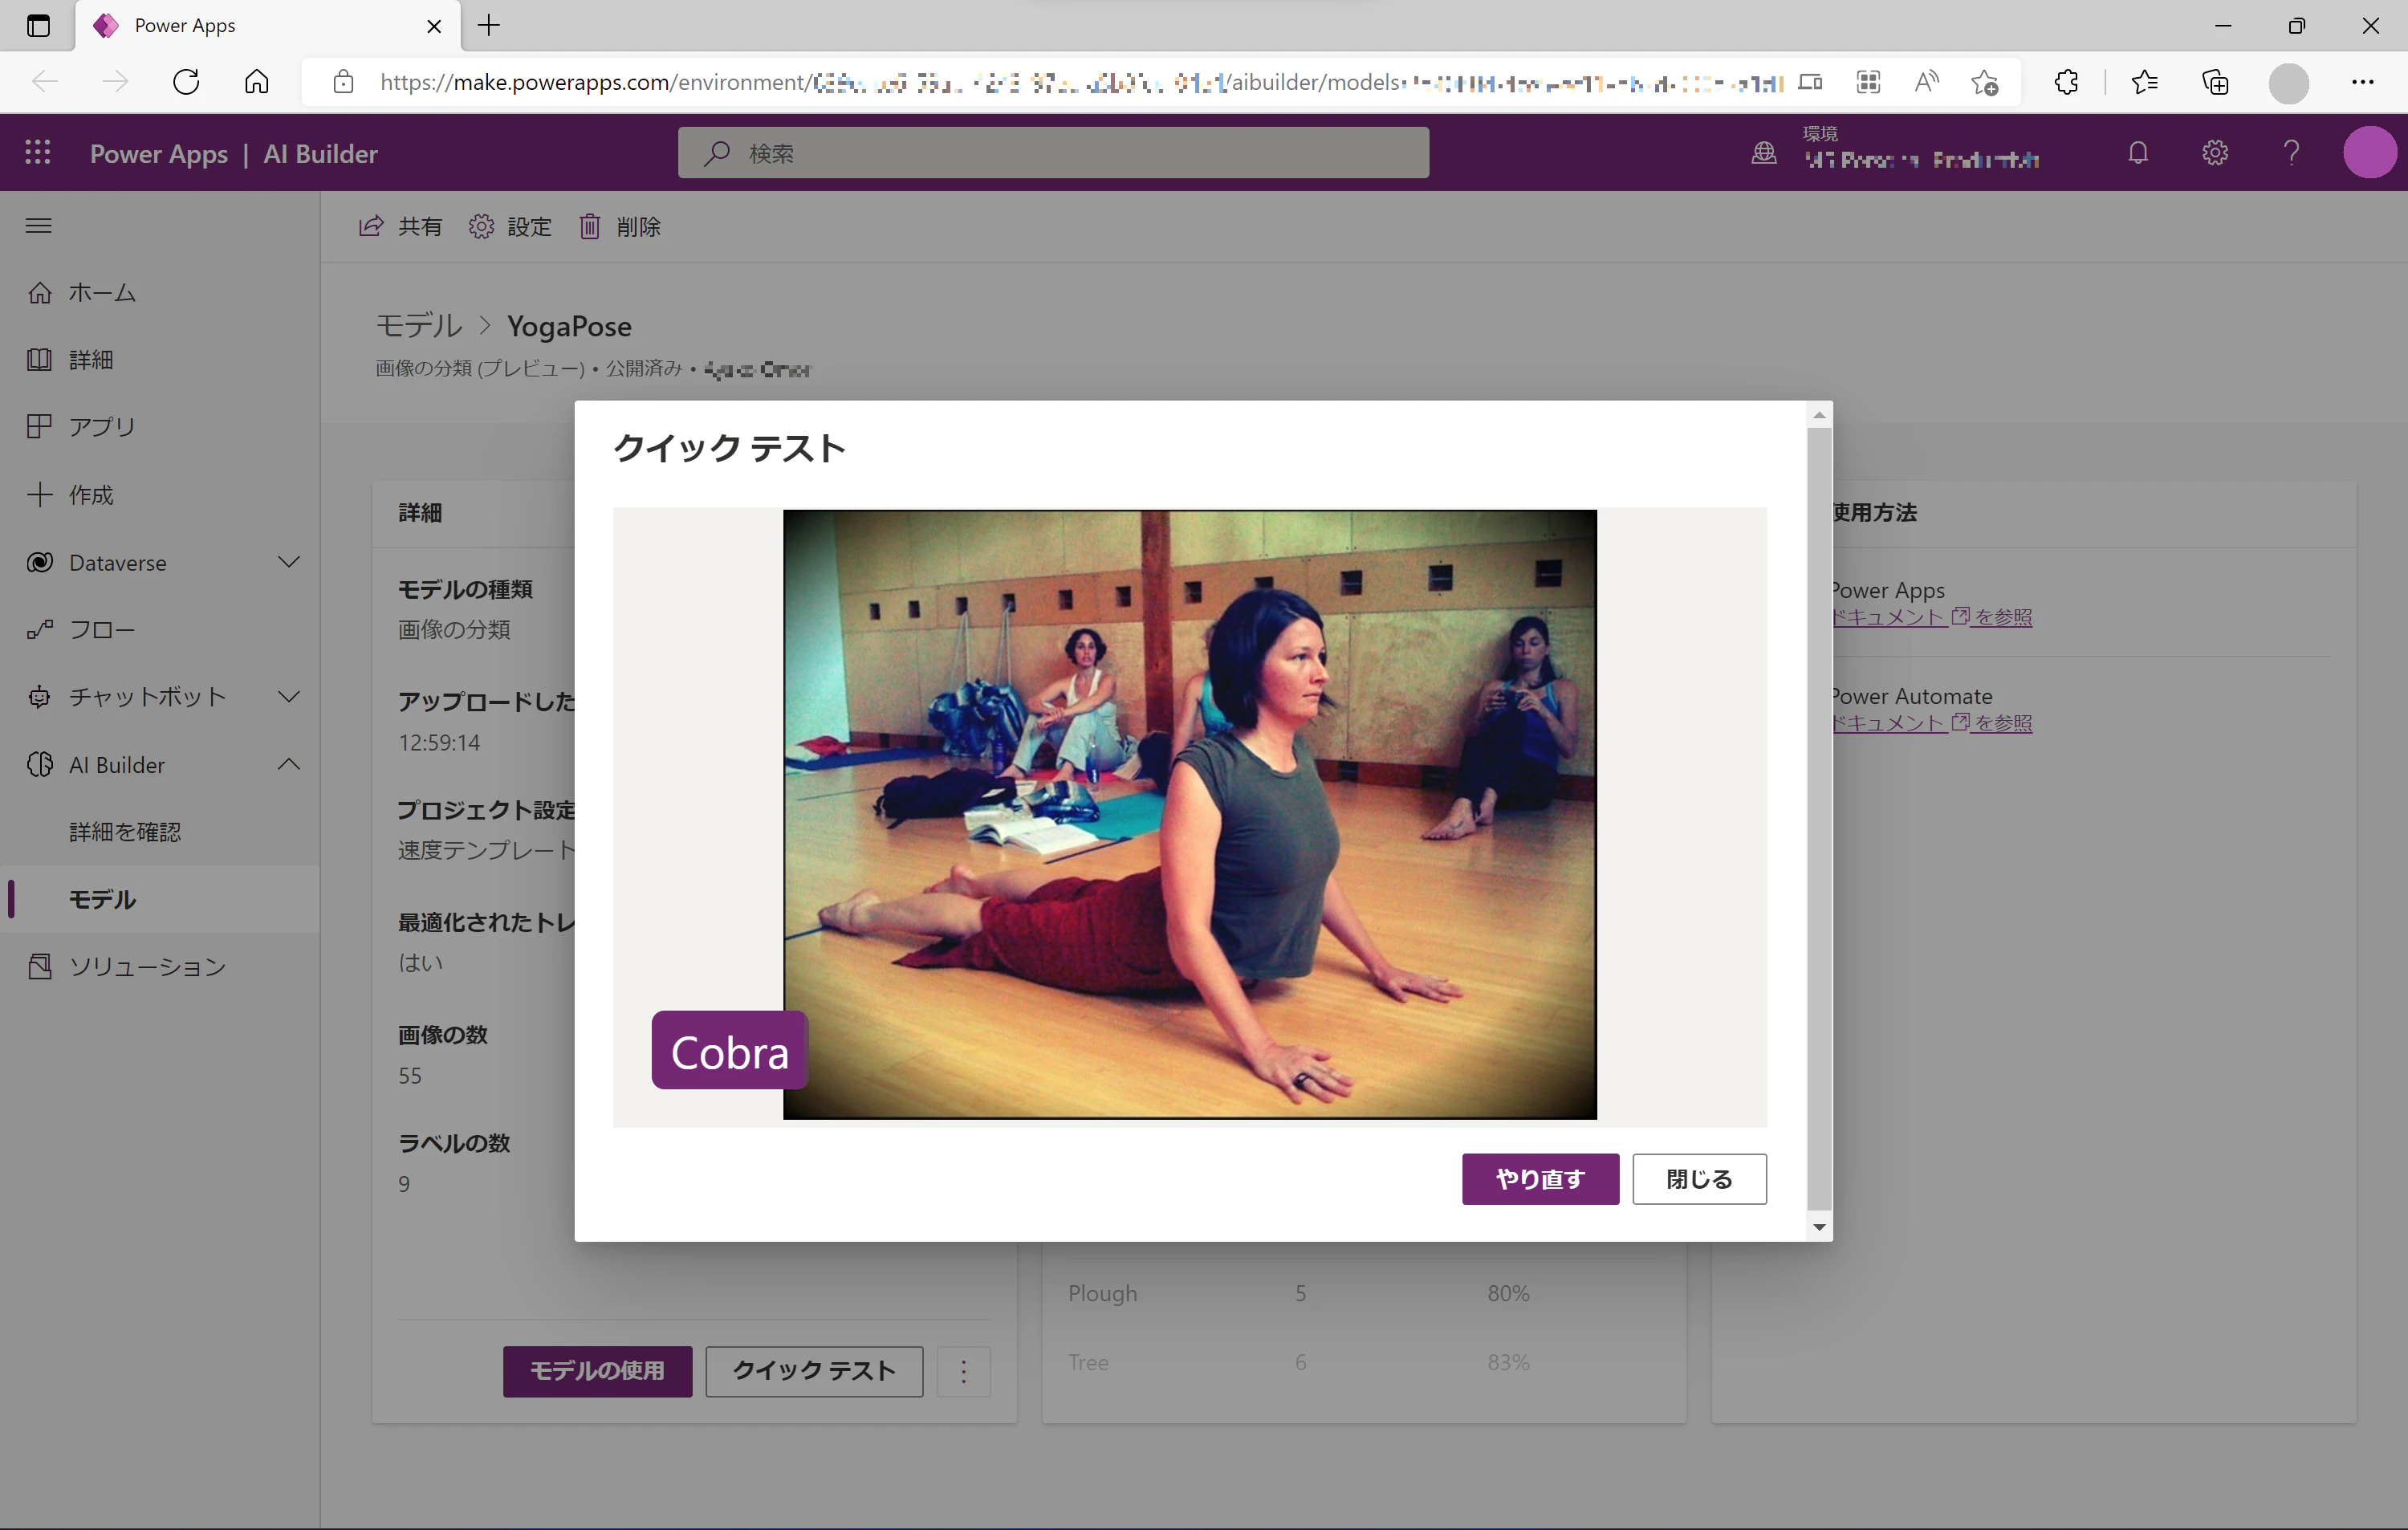Screen dimensions: 2408x1530
Task: Open the browser extensions puzzle icon
Action: pos(2066,82)
